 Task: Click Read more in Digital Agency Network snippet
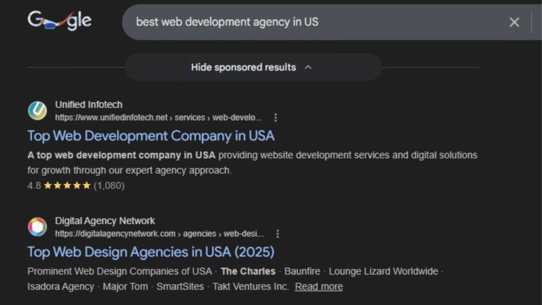click(319, 286)
